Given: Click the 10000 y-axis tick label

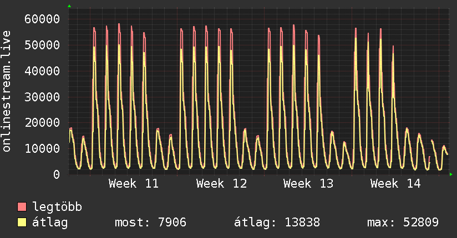Looking at the screenshot, I should [42, 148].
